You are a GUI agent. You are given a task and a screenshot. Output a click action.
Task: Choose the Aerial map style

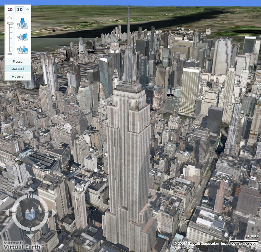coord(18,69)
